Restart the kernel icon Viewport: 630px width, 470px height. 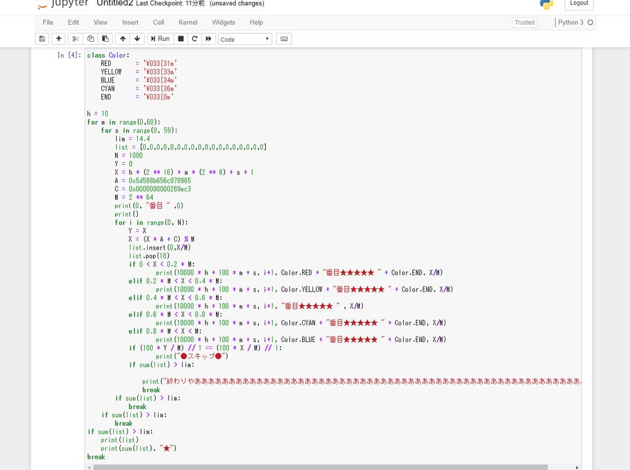[194, 39]
